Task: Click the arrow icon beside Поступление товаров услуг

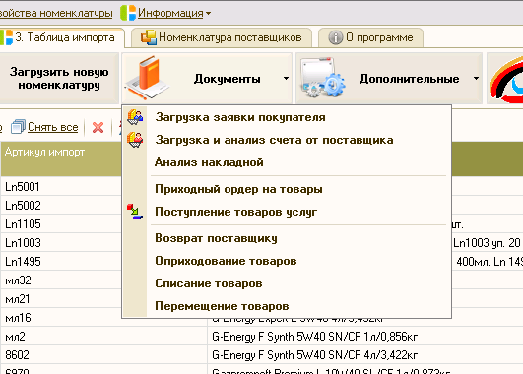Action: [135, 212]
